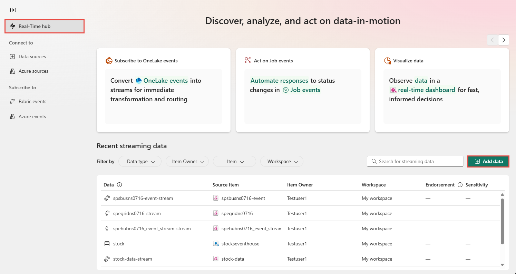Focus the Search for streaming data field

click(x=415, y=161)
